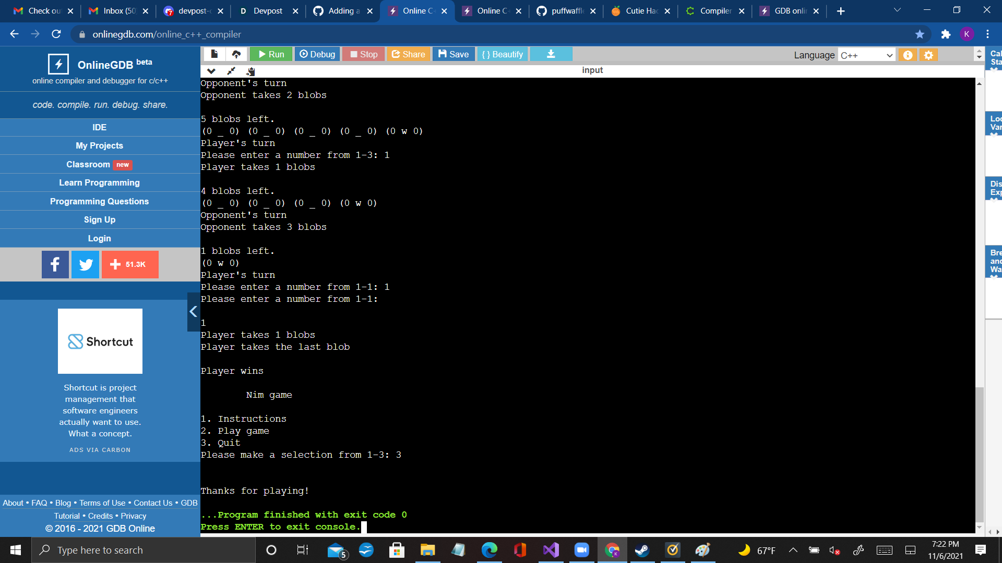Viewport: 1002px width, 563px height.
Task: Click the console shrink arrows icon
Action: [231, 71]
